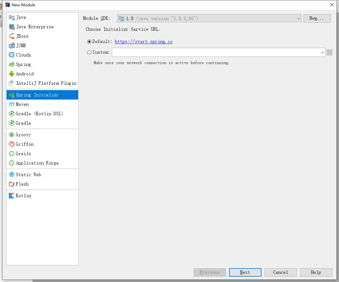Choose Maven module type label
Image resolution: width=339 pixels, height=282 pixels.
22,104
